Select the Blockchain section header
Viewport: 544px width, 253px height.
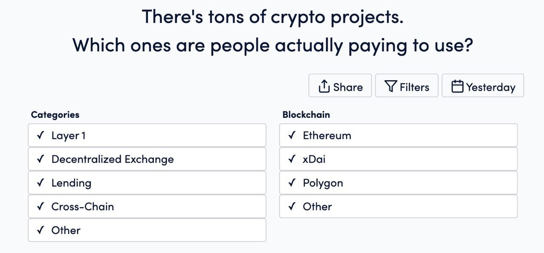tap(306, 114)
